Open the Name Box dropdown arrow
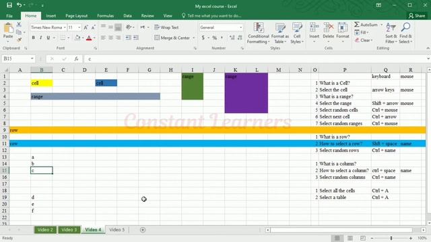The image size is (431, 242). [32, 58]
